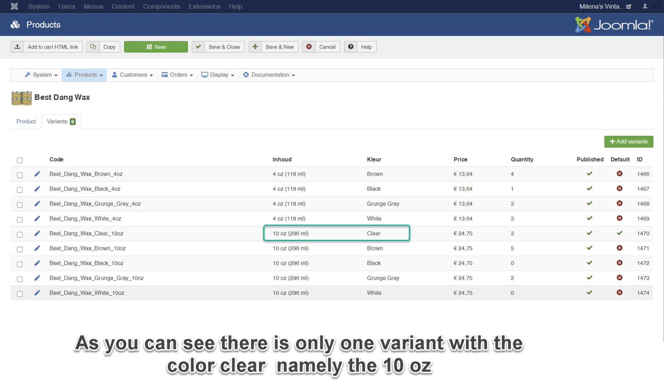Open the Content menu in top bar
This screenshot has height=385, width=664.
pyautogui.click(x=123, y=6)
